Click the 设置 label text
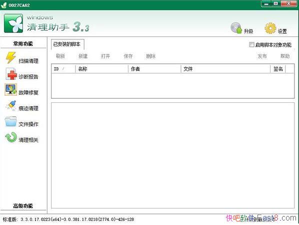Viewport: 299px width, 225px height. (282, 31)
